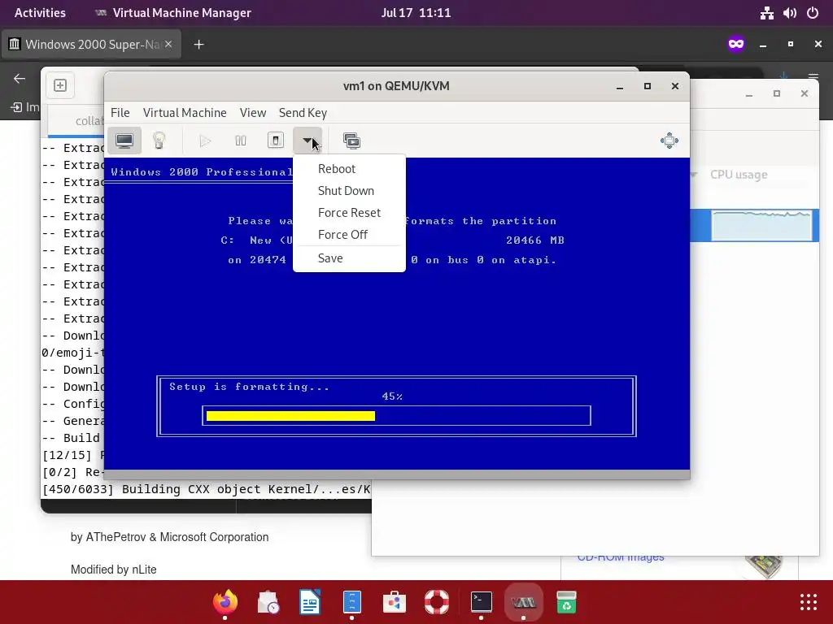Open the Files manager dock icon

[x=352, y=602]
